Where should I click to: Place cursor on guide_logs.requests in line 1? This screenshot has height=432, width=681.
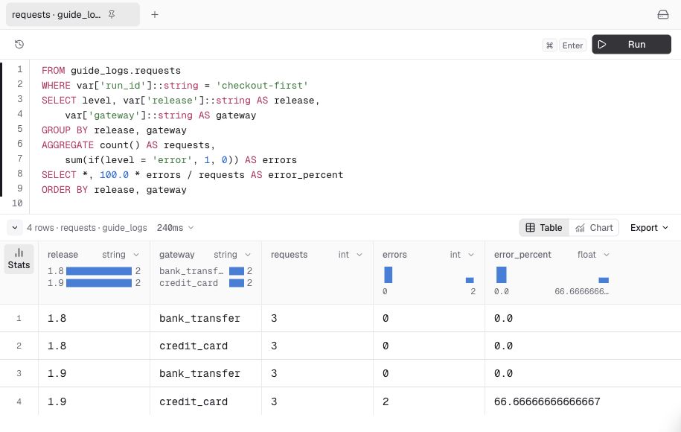click(x=126, y=71)
